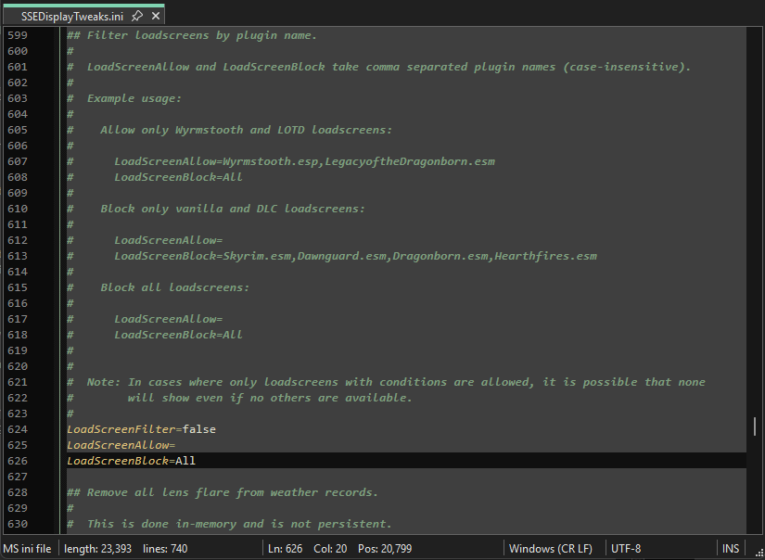Click 'Windows (CR LF)' line ending indicator

[x=551, y=549]
